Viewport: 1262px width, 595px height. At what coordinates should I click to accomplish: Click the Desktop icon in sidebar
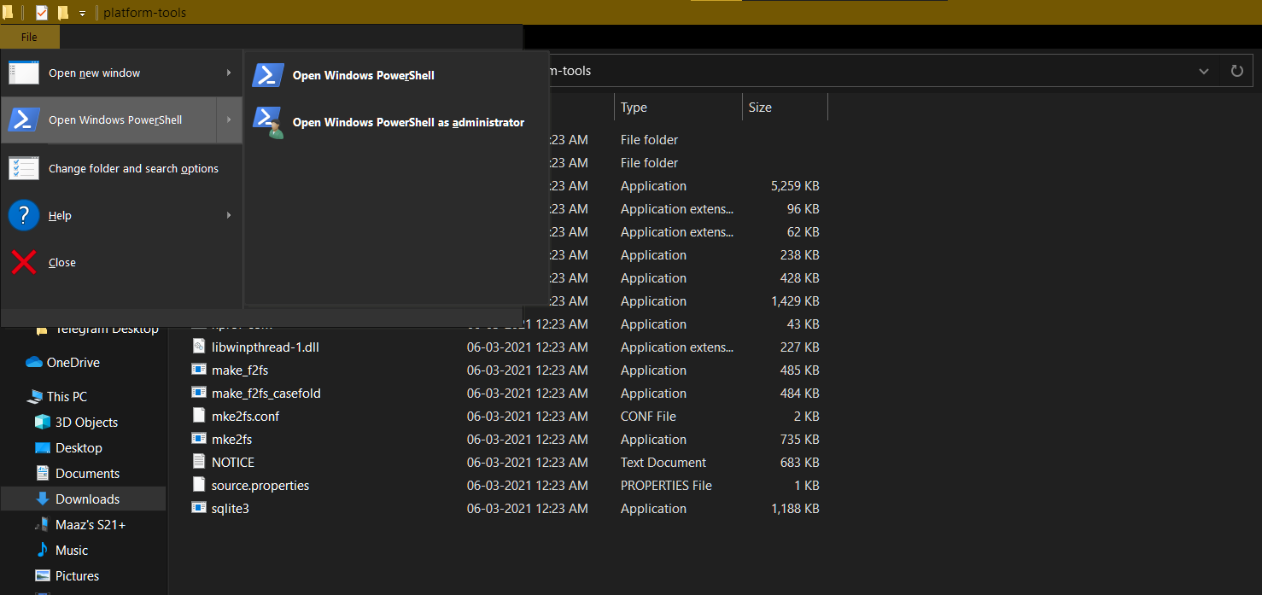click(43, 448)
